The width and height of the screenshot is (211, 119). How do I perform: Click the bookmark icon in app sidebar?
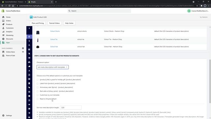29,83
